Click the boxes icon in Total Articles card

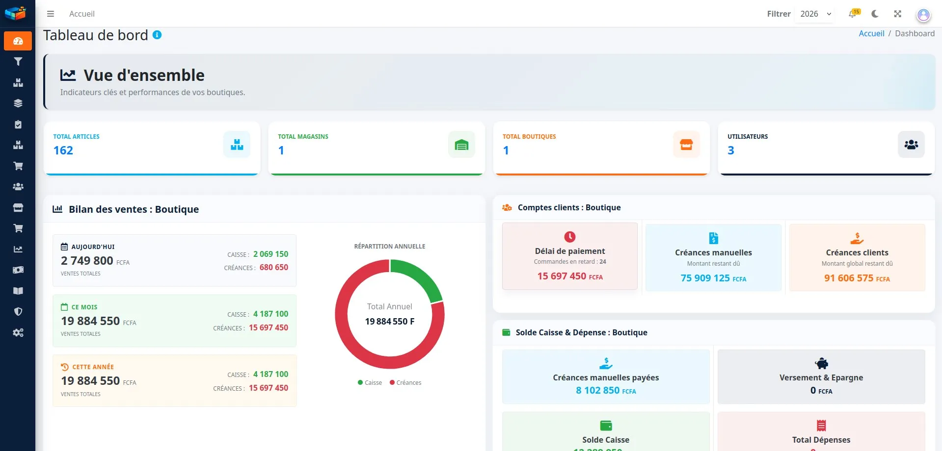click(237, 145)
